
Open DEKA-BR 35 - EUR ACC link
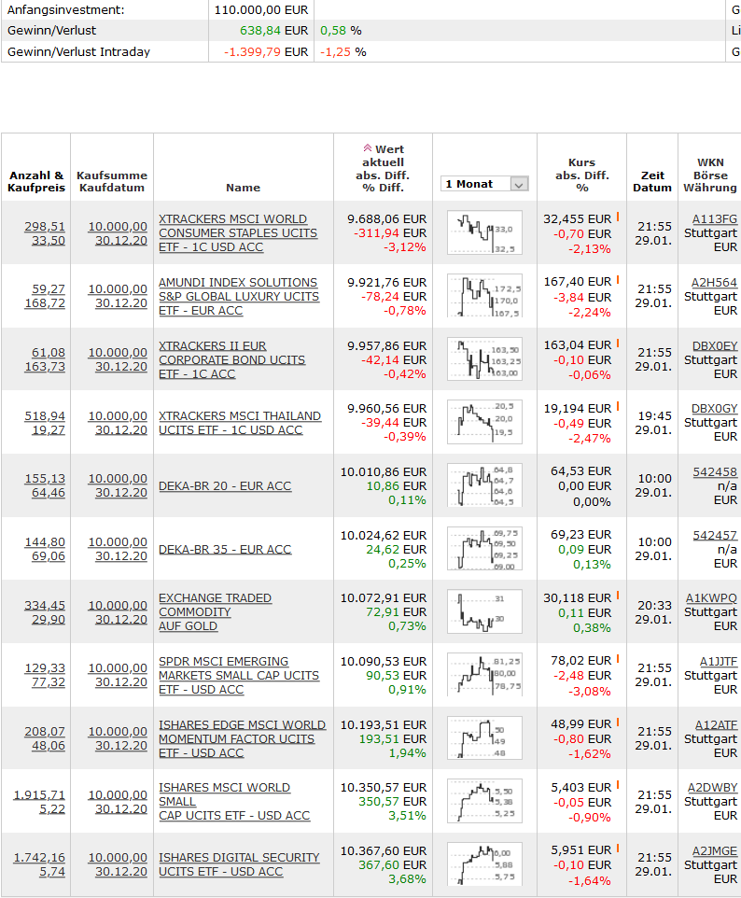[225, 550]
